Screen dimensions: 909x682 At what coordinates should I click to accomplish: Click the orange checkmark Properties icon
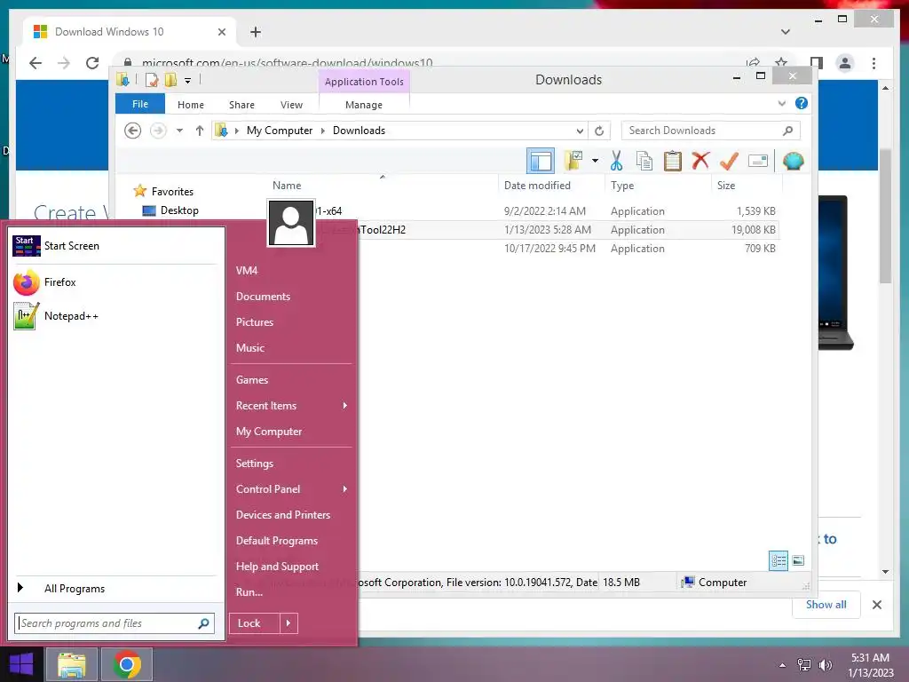729,161
